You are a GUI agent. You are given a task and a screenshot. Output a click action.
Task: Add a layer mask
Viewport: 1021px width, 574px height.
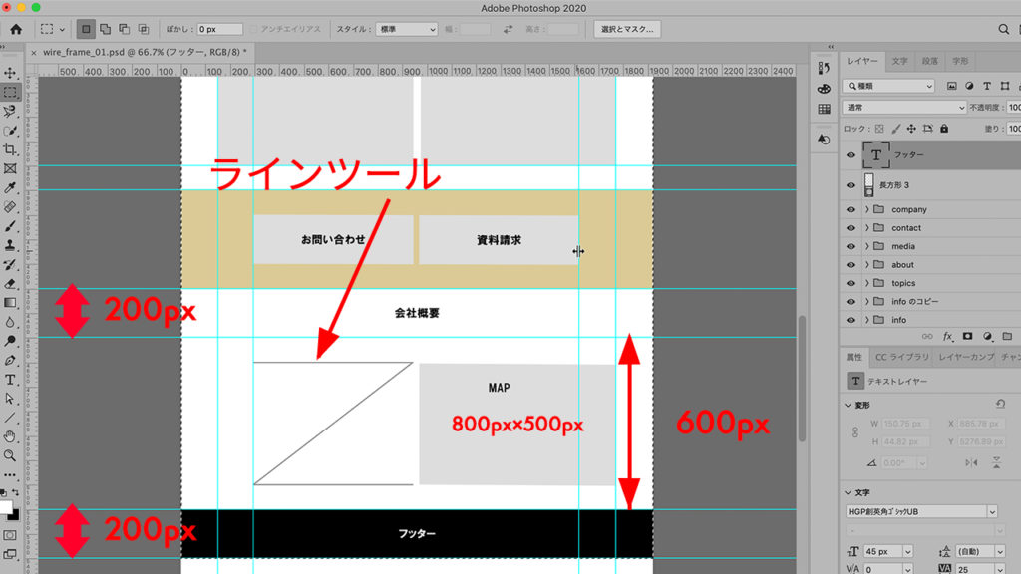[967, 337]
